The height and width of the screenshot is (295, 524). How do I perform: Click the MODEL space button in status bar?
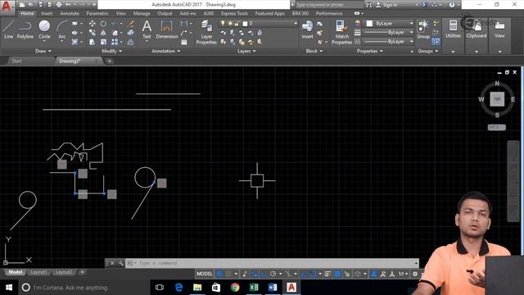[x=204, y=274]
